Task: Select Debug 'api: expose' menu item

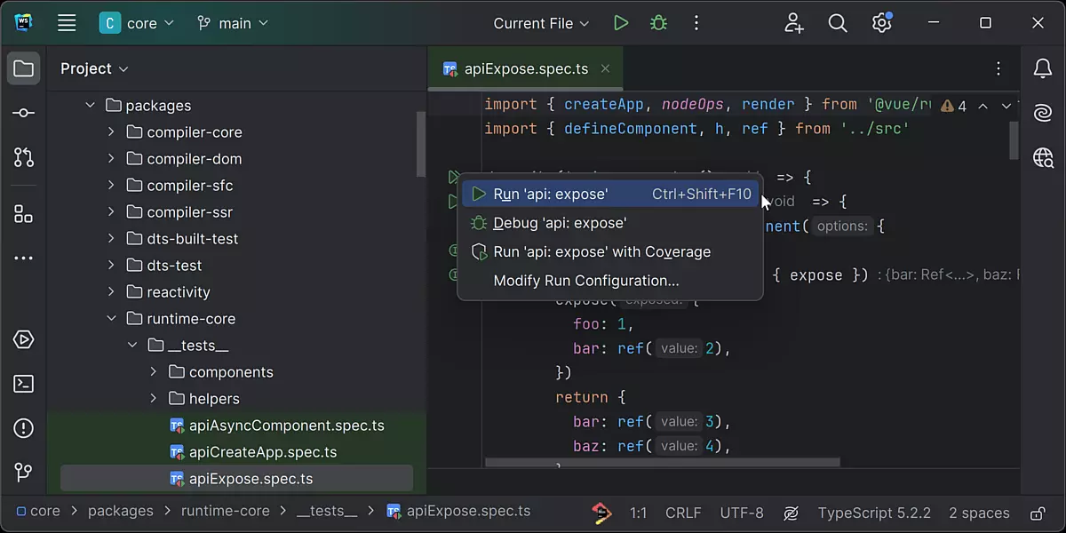Action: pos(560,223)
